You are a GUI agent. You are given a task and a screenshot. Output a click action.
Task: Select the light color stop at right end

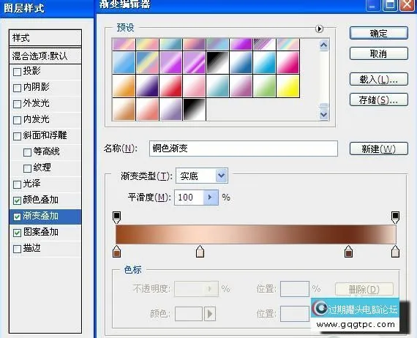pos(396,252)
